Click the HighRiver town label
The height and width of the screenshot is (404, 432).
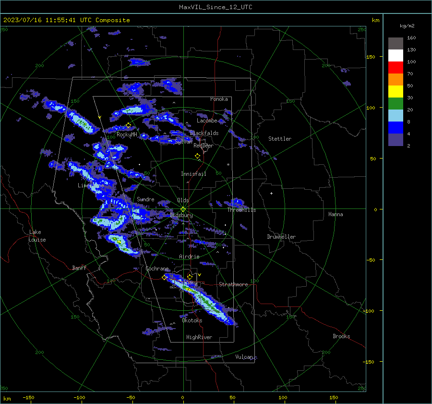click(199, 337)
